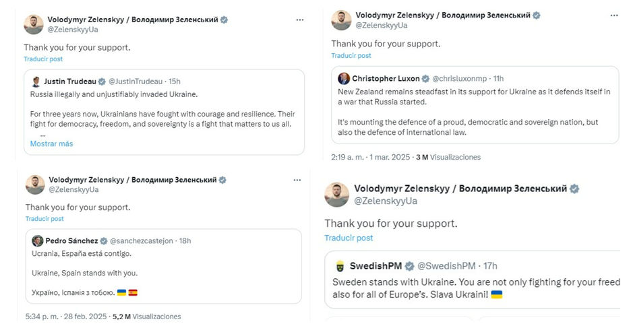
Task: Click the verified badge beside Christopher Luxon's name
Action: click(x=425, y=78)
